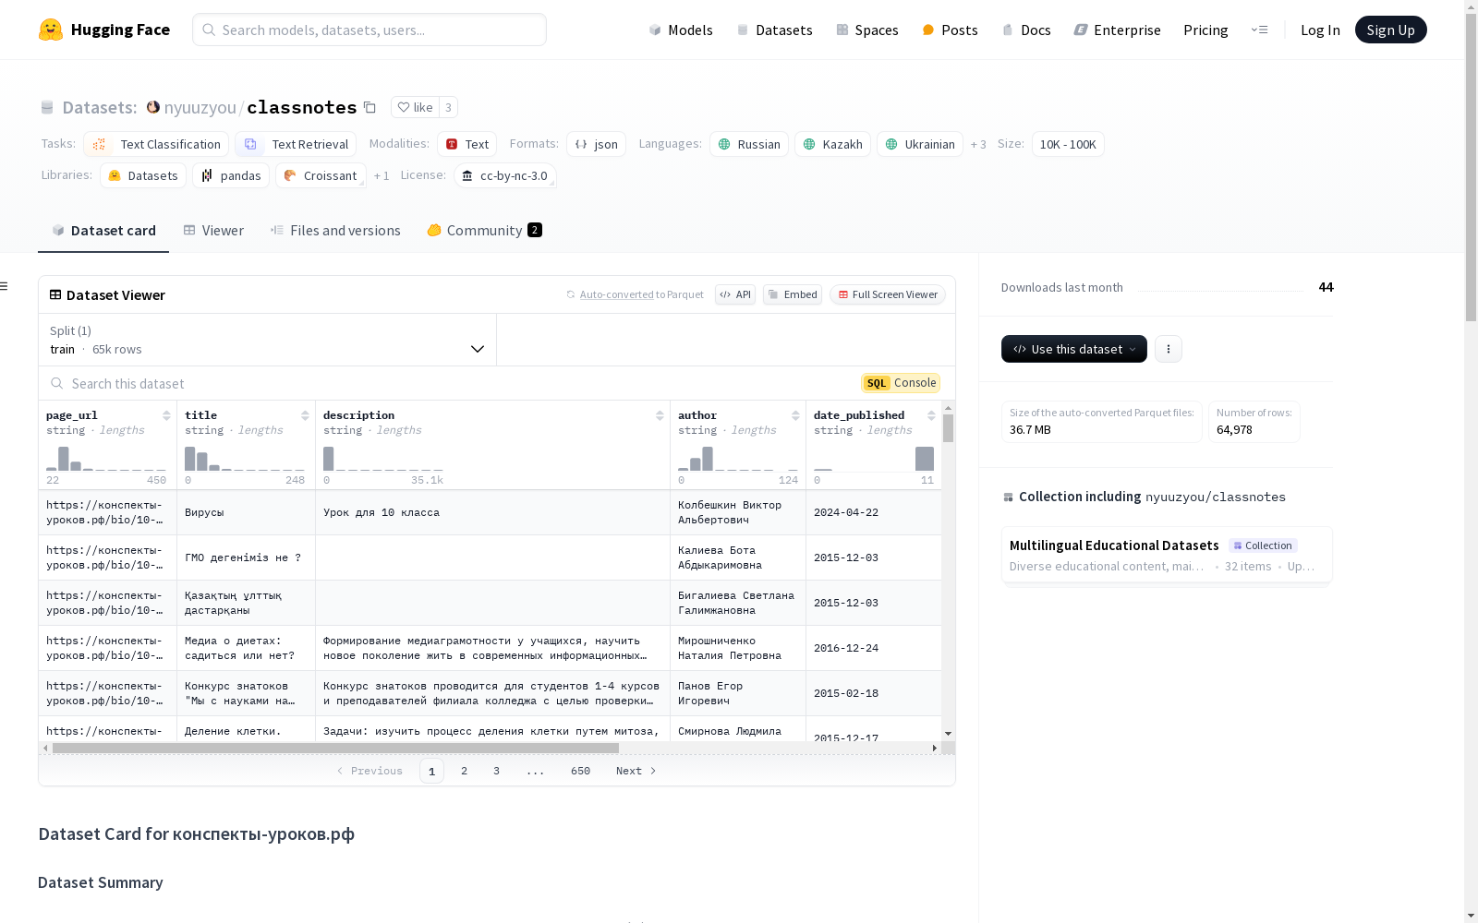Open the Multilingual Educational Datasets collection
The width and height of the screenshot is (1478, 923).
pos(1167,555)
